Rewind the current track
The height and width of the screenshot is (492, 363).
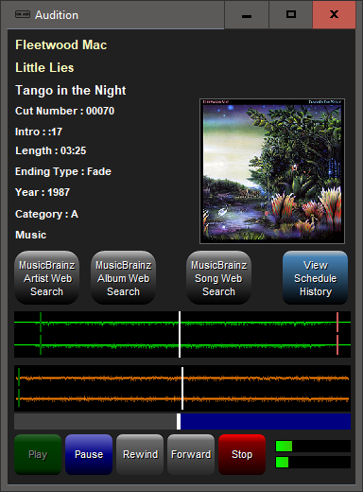pos(140,454)
